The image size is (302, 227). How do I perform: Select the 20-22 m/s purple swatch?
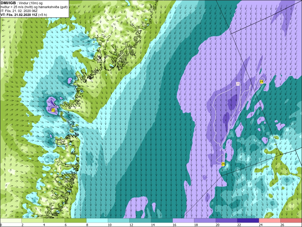click(226, 220)
